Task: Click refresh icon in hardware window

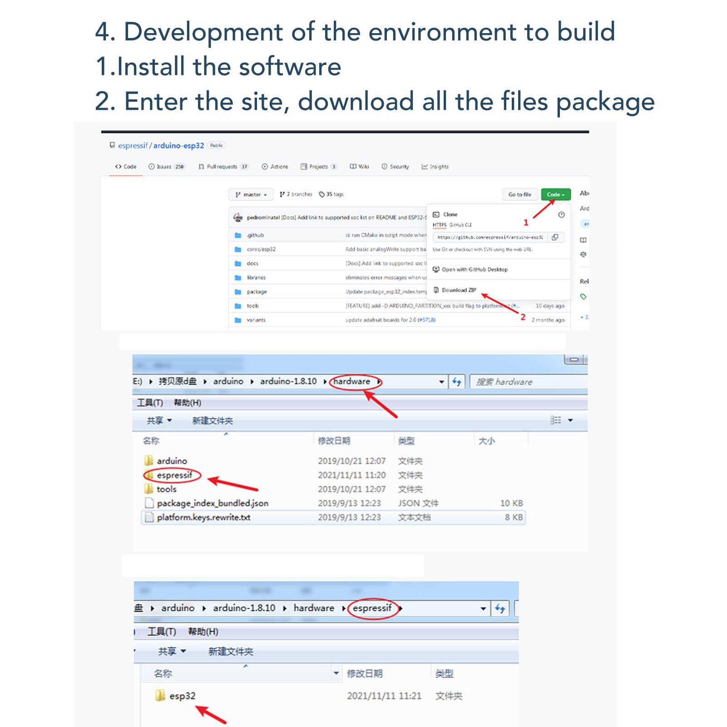Action: point(457,382)
